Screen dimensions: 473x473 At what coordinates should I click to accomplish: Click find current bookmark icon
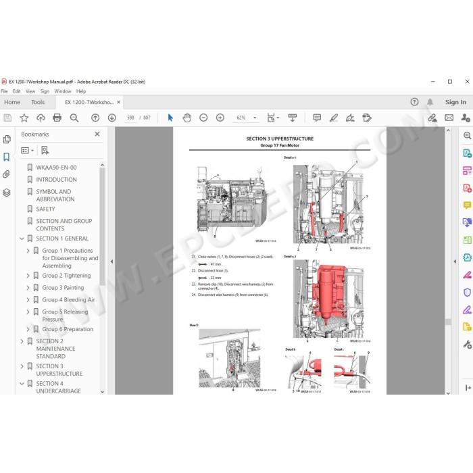tap(45, 150)
